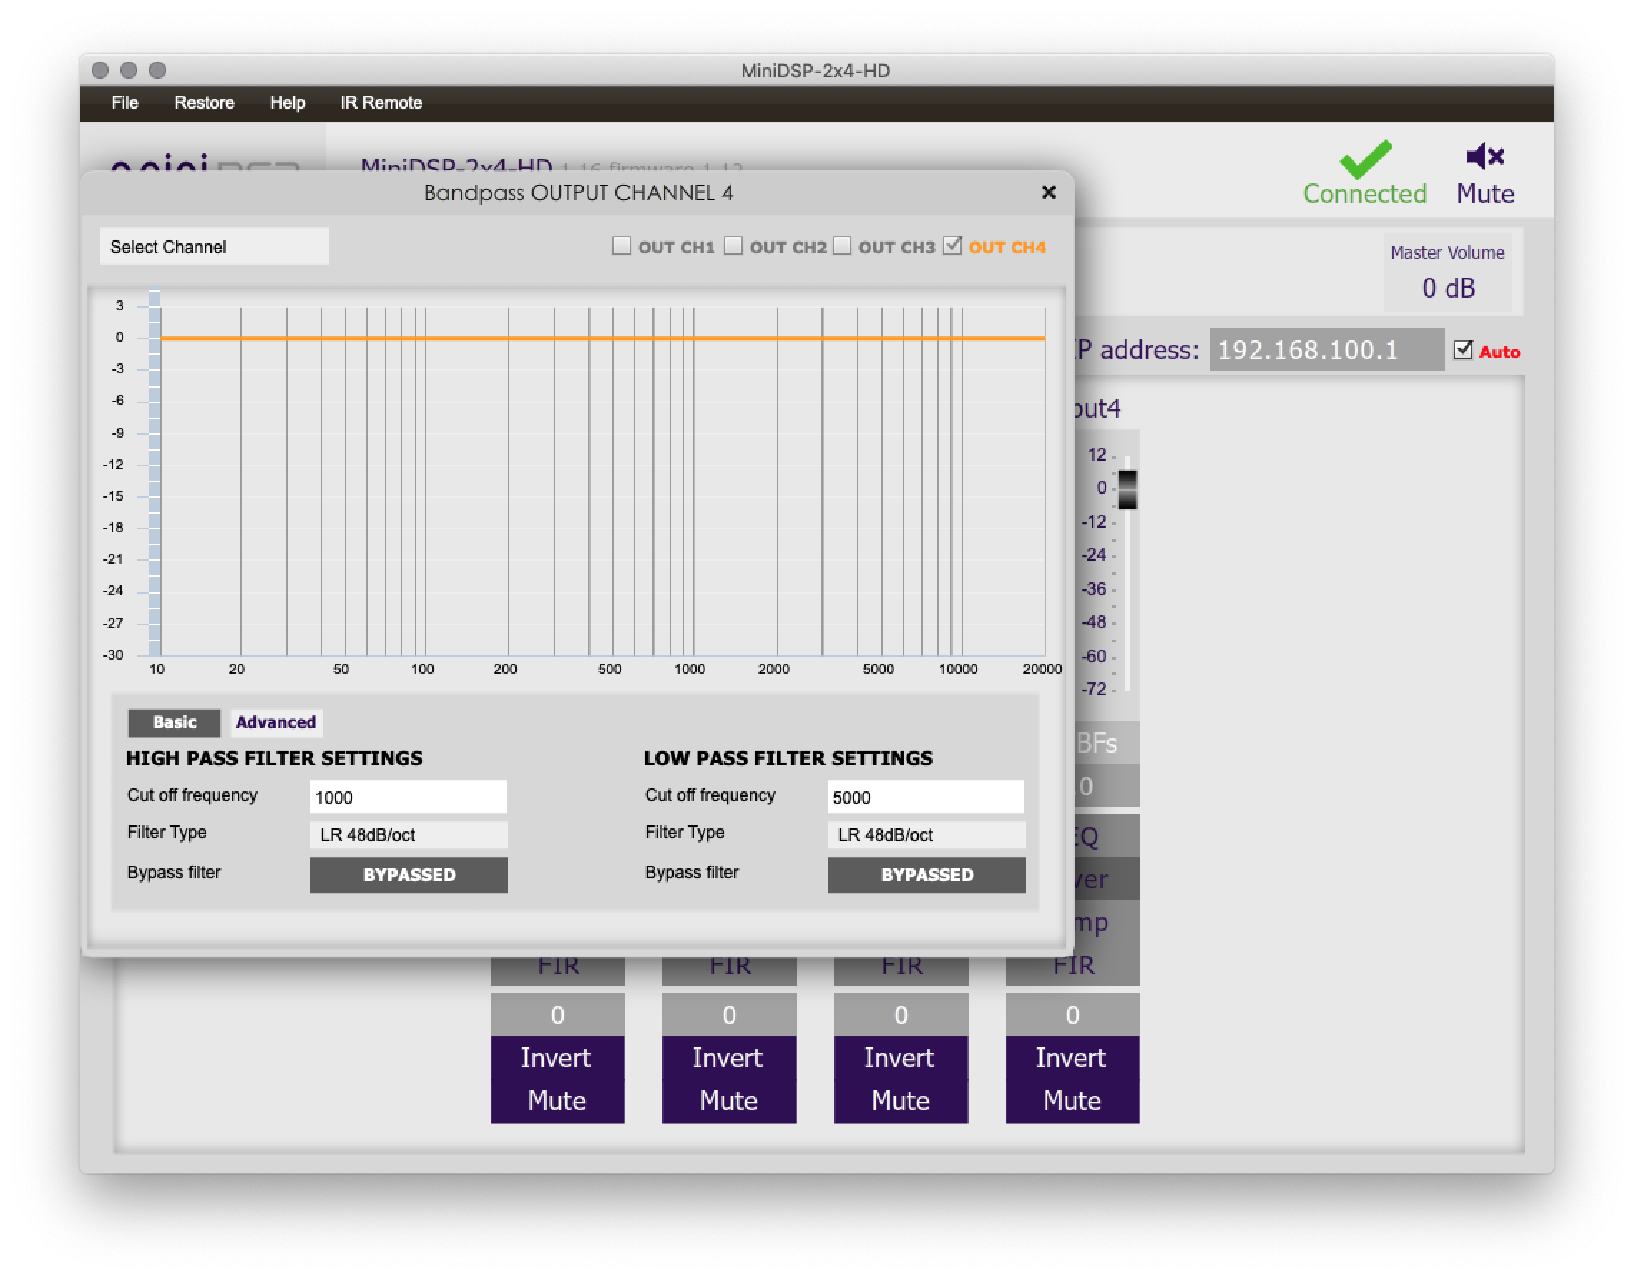Viewport: 1634px width, 1279px height.
Task: Open the high pass Filter Type dropdown
Action: tap(408, 834)
